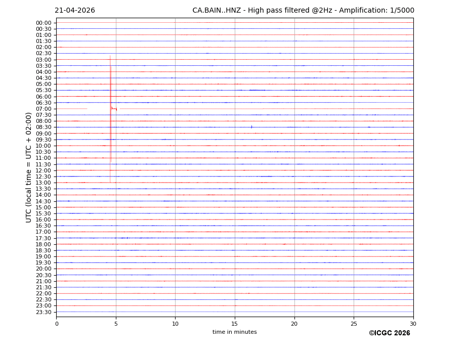Viewport: 469px width, 352px height.
Task: Select the 30 tick on the minutes axis
Action: coord(413,324)
